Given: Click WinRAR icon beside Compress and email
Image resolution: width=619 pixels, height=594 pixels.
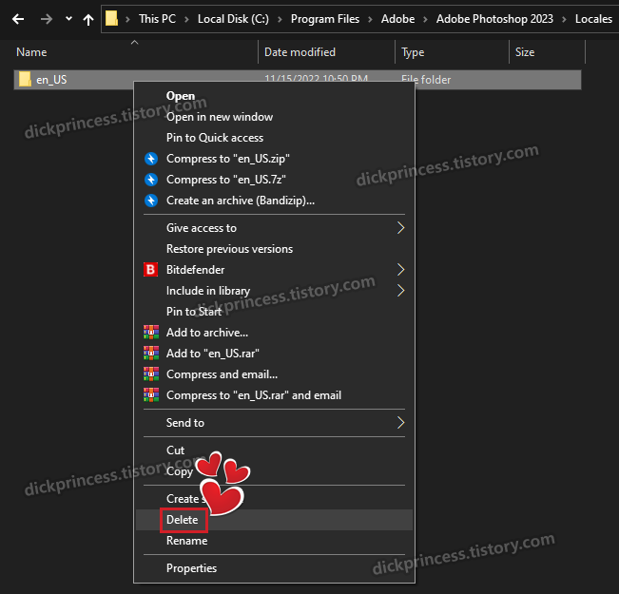Looking at the screenshot, I should [151, 374].
